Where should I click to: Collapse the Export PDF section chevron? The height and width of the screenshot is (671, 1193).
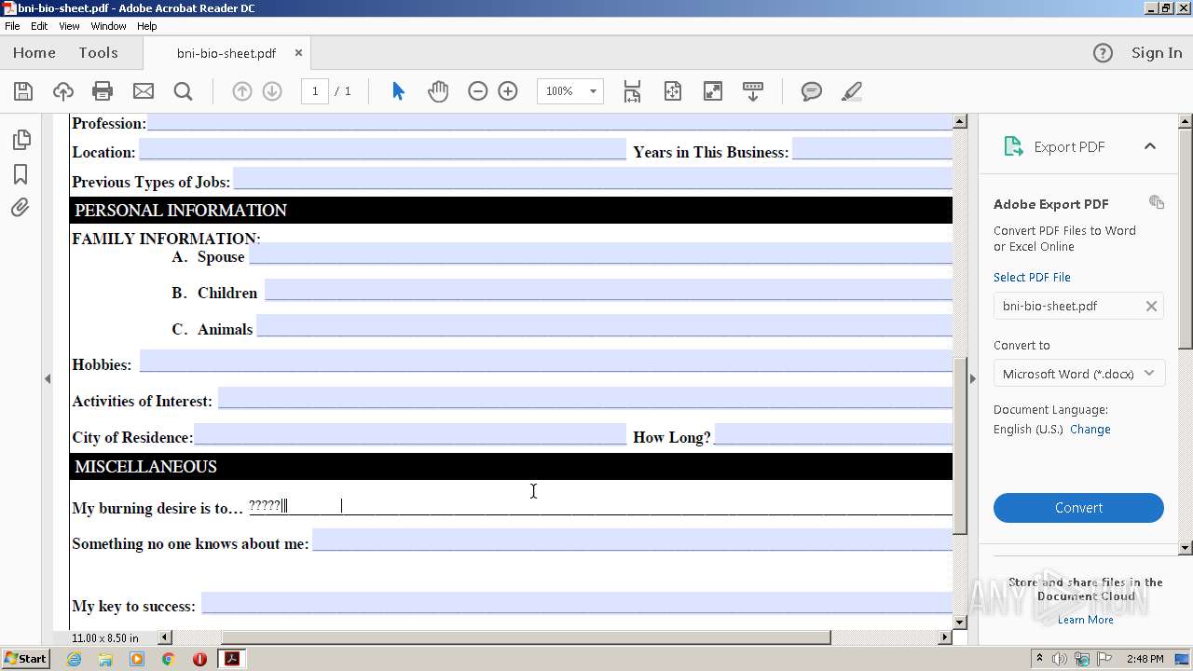click(x=1150, y=146)
